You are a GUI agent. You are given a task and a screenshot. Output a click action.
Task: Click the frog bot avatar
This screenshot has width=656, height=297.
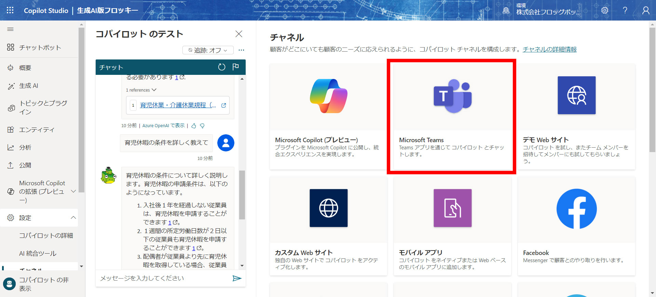point(109,175)
